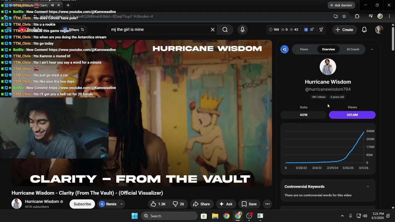Click the views growth line chart

pyautogui.click(x=325, y=147)
